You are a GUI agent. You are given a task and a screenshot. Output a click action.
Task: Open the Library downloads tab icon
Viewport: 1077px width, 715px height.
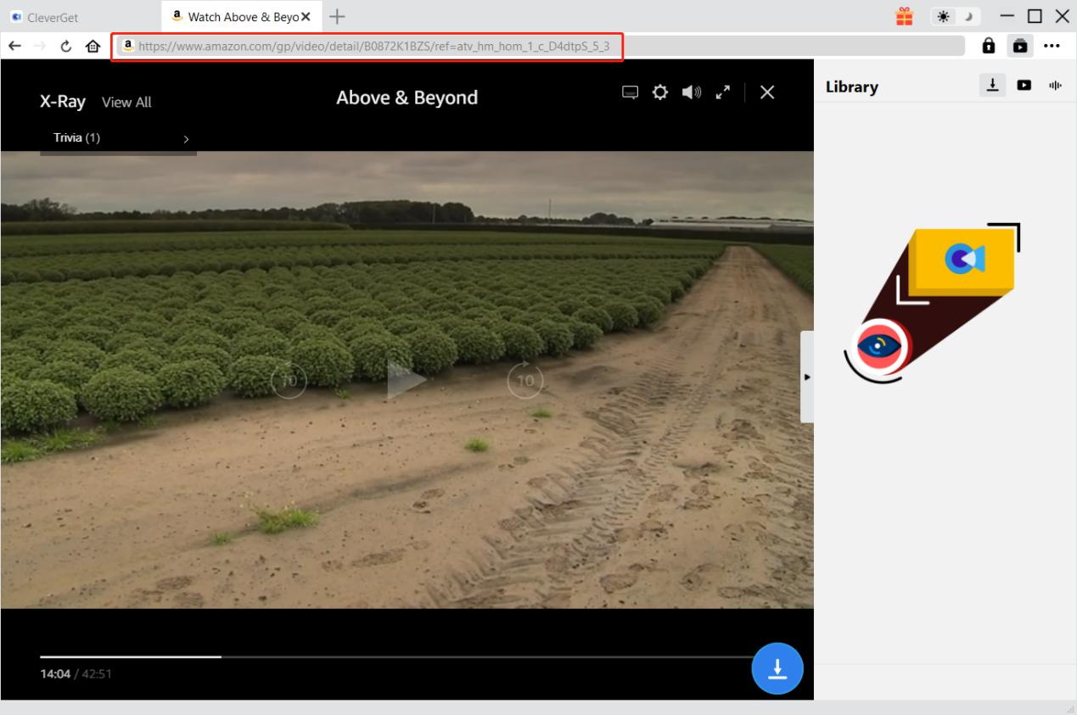click(x=991, y=85)
